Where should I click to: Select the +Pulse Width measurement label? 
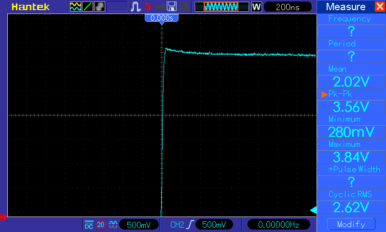click(354, 169)
